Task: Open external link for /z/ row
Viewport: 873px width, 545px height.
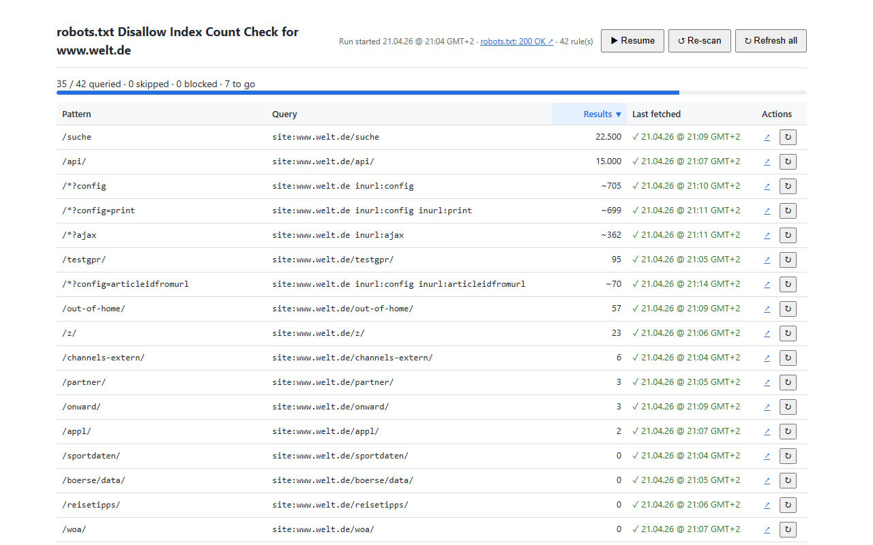Action: pyautogui.click(x=767, y=334)
